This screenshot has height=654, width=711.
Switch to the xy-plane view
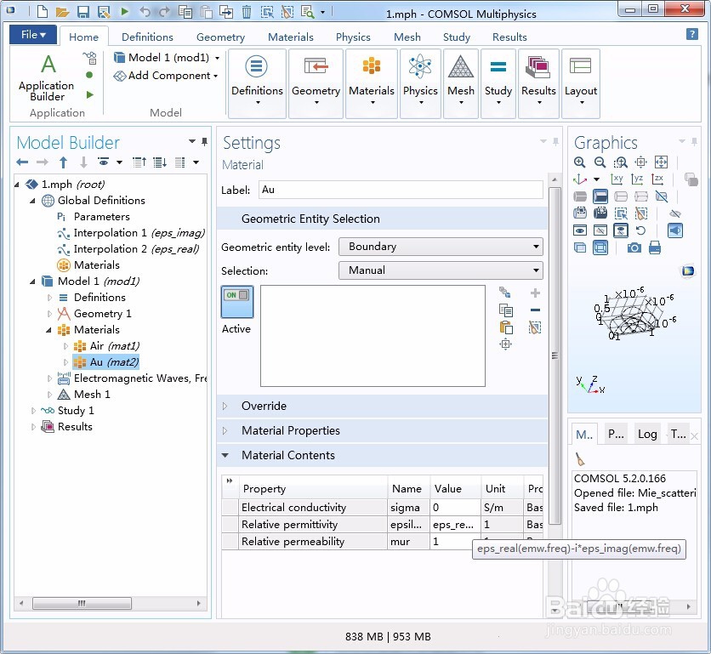tap(617, 179)
